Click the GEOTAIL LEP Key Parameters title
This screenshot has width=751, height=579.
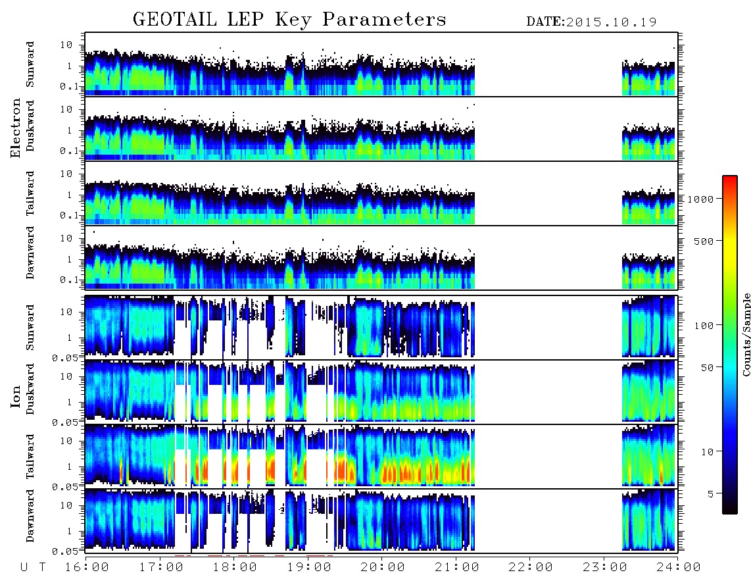click(289, 20)
